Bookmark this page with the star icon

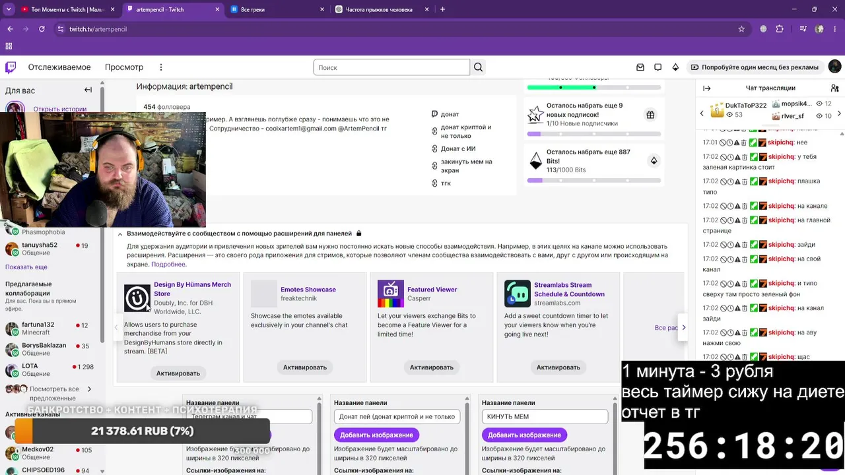[741, 29]
